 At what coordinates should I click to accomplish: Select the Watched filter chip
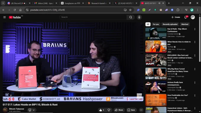(x=185, y=24)
